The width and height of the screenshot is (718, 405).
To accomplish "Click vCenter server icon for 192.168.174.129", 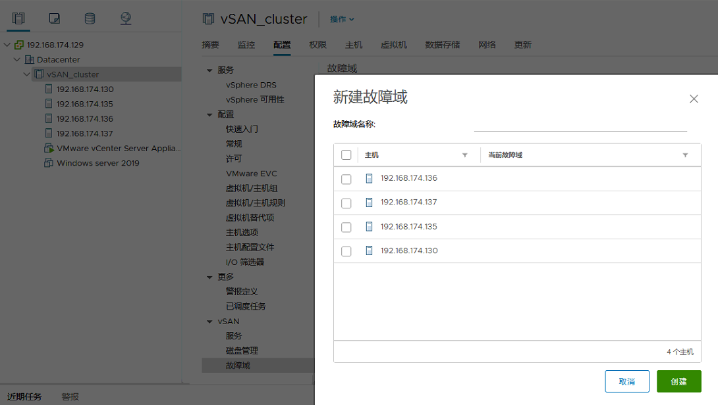I will pos(19,45).
